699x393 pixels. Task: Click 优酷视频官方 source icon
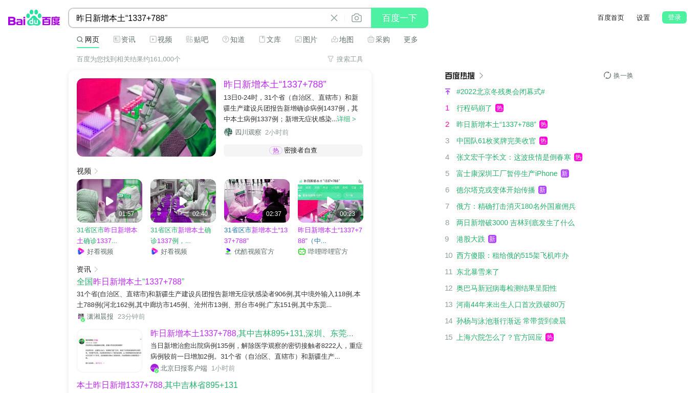[228, 251]
